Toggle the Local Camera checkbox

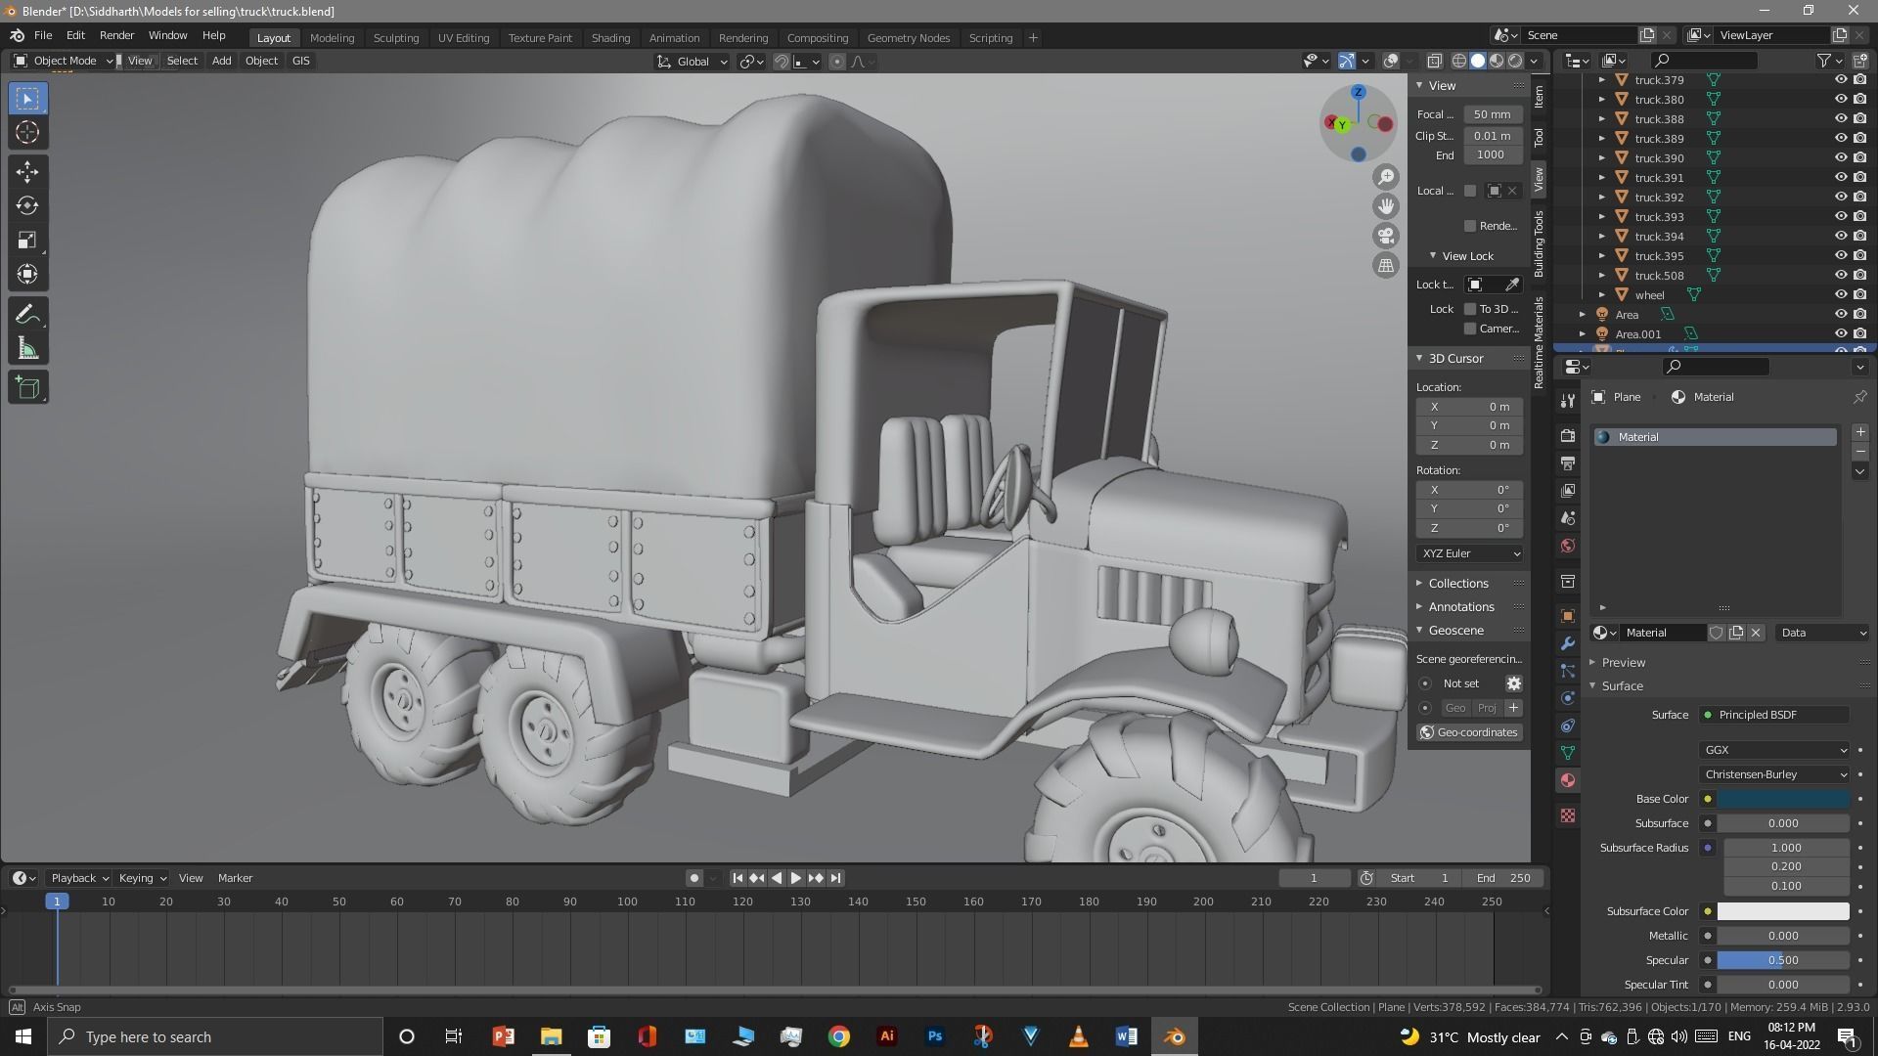pyautogui.click(x=1469, y=191)
